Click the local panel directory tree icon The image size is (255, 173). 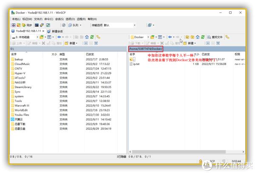pyautogui.click(x=98, y=37)
